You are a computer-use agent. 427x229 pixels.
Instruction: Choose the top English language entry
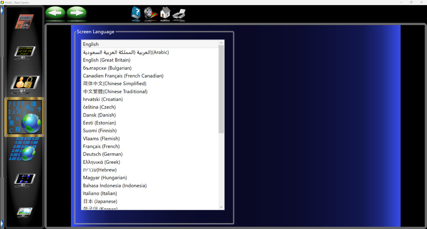(91, 44)
